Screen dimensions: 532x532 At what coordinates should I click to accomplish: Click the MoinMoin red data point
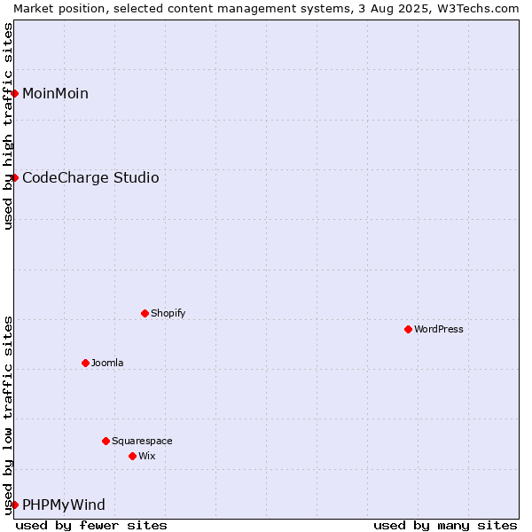[14, 94]
